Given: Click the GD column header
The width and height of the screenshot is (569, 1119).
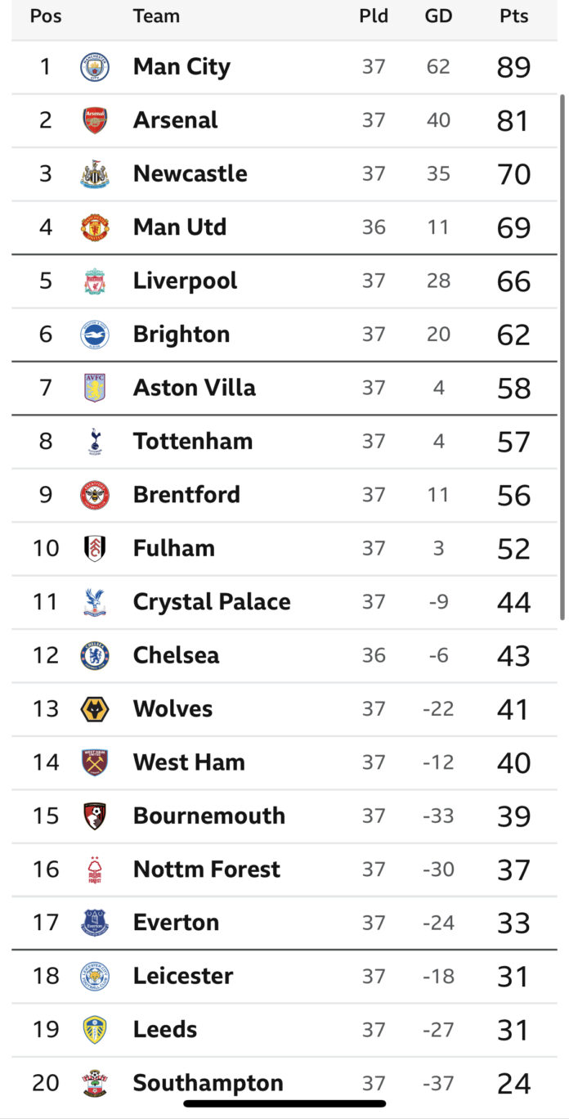Looking at the screenshot, I should tap(438, 16).
